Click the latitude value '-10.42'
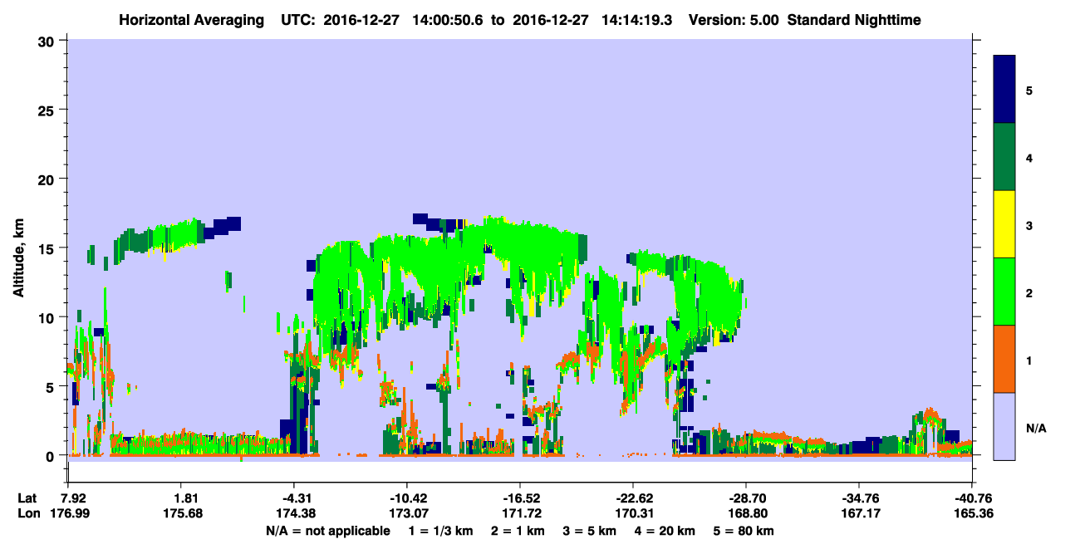This screenshot has height=554, width=1080. pos(407,498)
